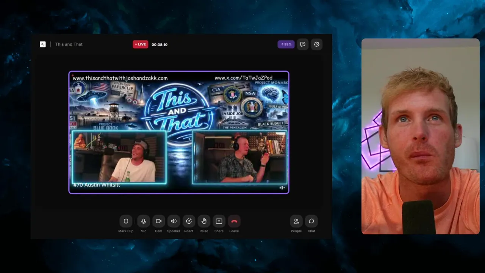Open the settings gear icon
Viewport: 485px width, 273px height.
[x=317, y=44]
